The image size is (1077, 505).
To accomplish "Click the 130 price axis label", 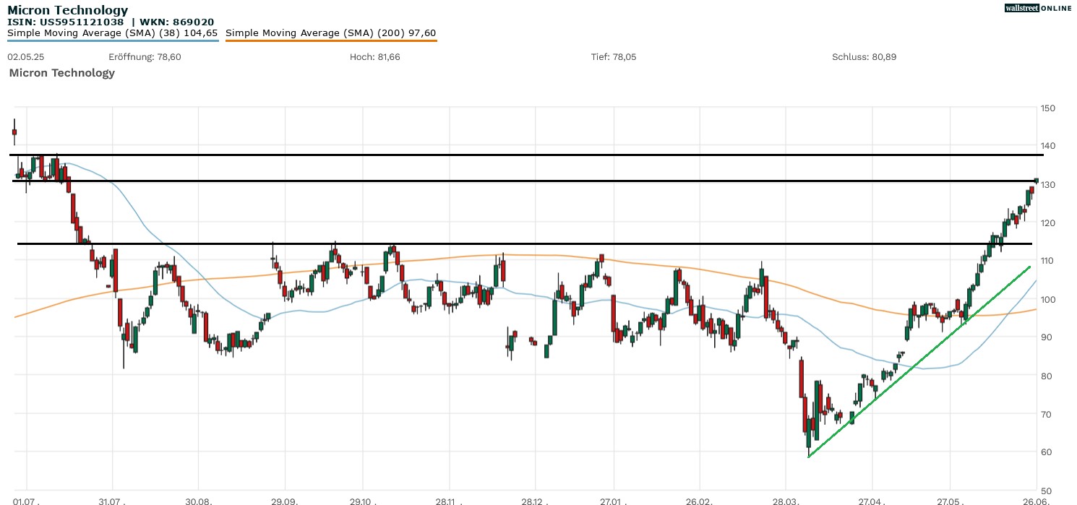I will pyautogui.click(x=1047, y=185).
